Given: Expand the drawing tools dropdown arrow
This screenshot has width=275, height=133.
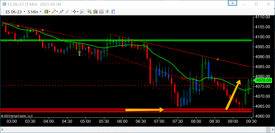Looking at the screenshot, I should pos(57,12).
